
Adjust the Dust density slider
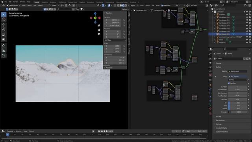point(237,106)
